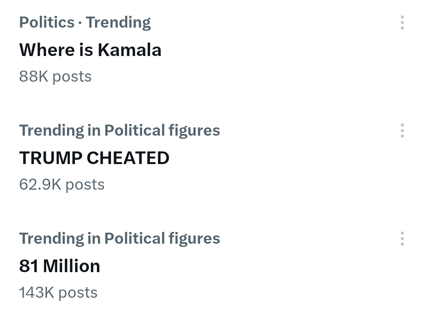
Task: Click the word CHEATED in second trend
Action: coord(128,158)
